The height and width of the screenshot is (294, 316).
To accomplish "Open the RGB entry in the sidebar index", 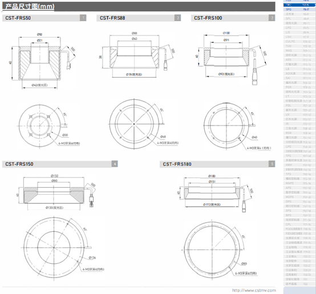I will (x=299, y=133).
